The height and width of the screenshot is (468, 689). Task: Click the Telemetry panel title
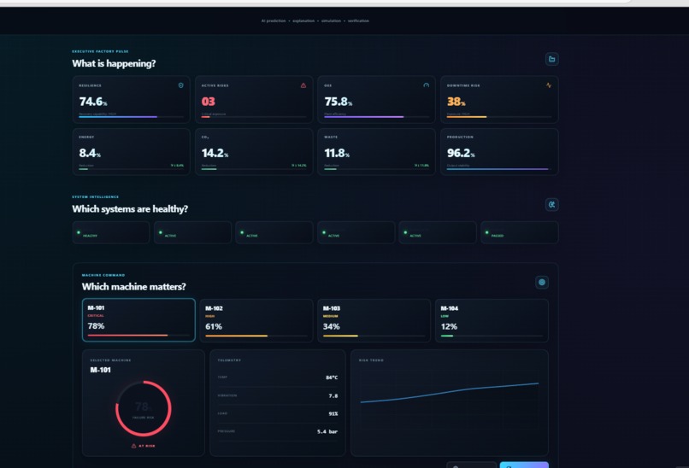[x=229, y=360]
